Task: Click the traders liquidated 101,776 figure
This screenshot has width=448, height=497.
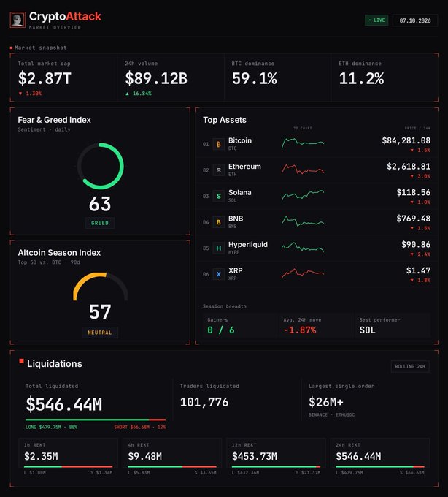Action: 204,402
